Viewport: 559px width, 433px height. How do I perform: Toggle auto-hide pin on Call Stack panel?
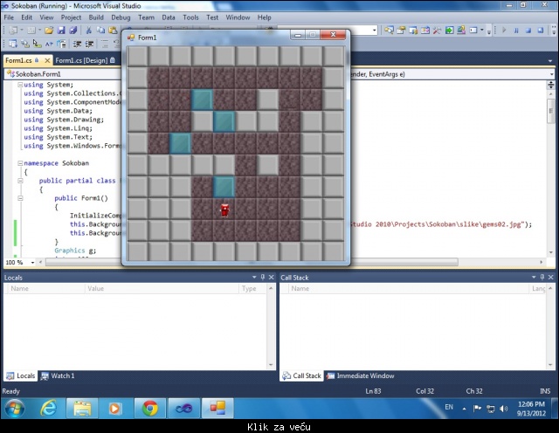pyautogui.click(x=542, y=277)
